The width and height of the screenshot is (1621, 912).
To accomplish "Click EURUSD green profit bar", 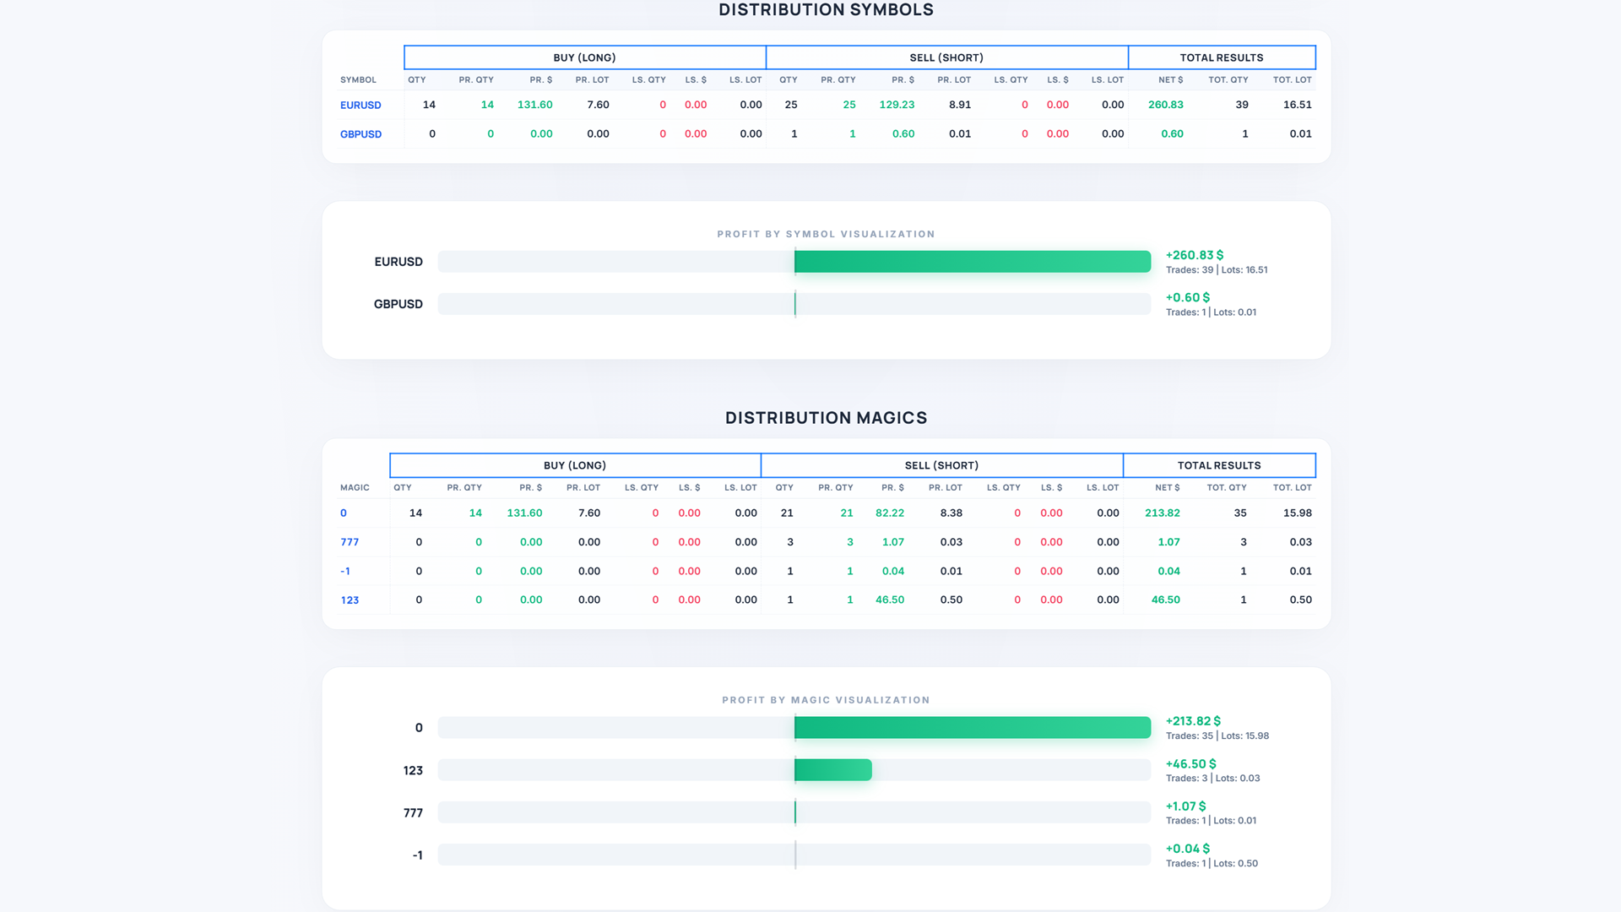I will tap(972, 262).
